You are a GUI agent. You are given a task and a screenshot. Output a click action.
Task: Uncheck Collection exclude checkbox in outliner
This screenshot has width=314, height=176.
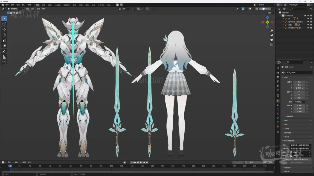click(x=305, y=16)
